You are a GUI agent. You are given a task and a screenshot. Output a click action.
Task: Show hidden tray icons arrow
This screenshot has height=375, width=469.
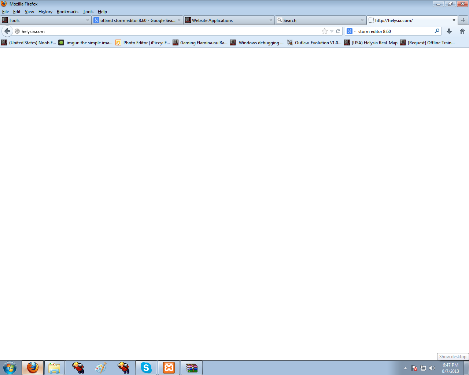click(x=405, y=368)
